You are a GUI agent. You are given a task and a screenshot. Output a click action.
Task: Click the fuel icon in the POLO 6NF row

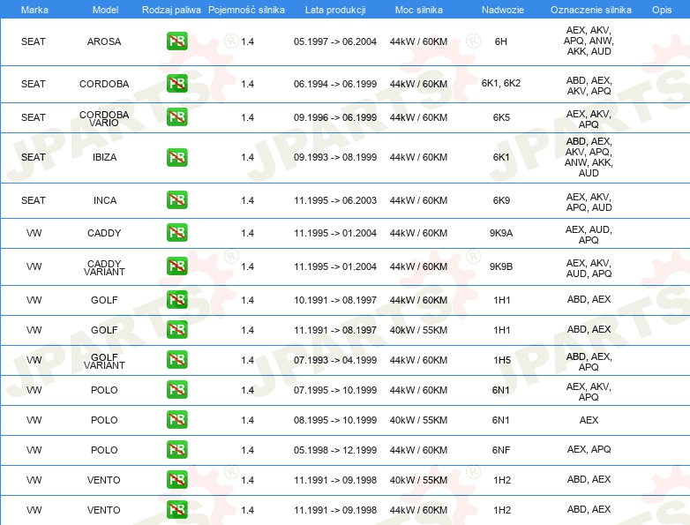coord(176,450)
